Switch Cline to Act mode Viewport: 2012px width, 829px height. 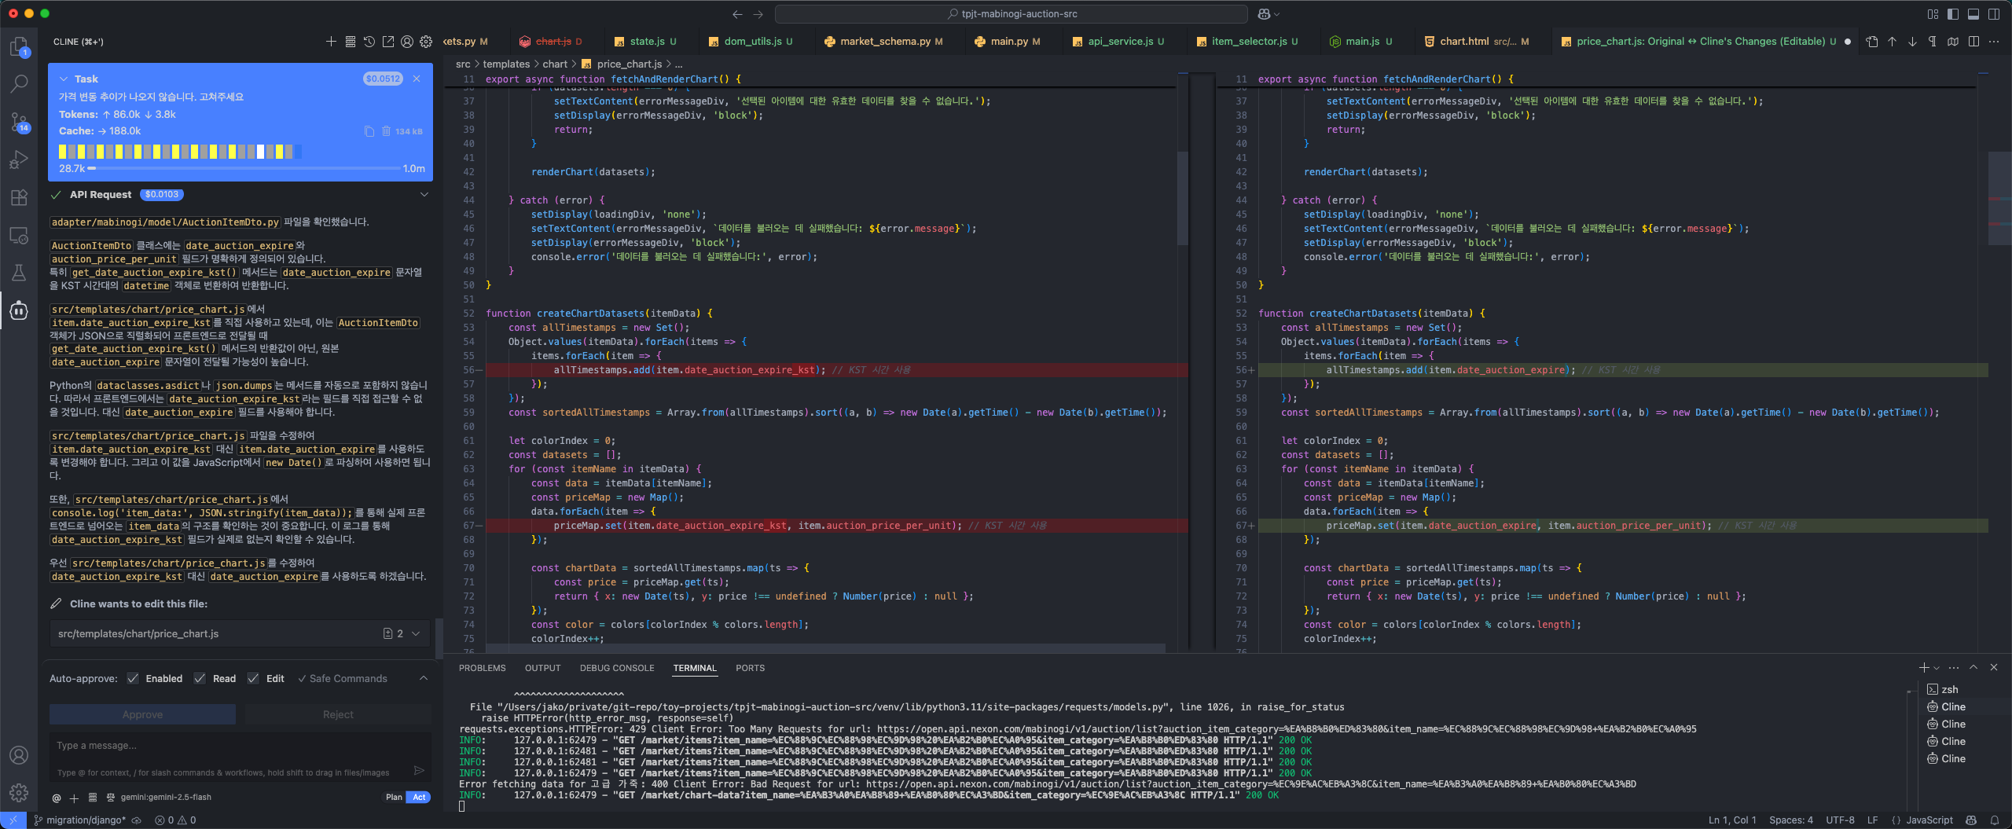[x=419, y=797]
